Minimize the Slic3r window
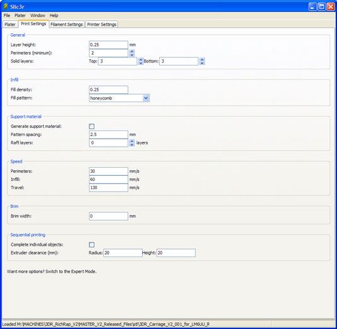Image resolution: width=337 pixels, height=329 pixels. (x=312, y=7)
